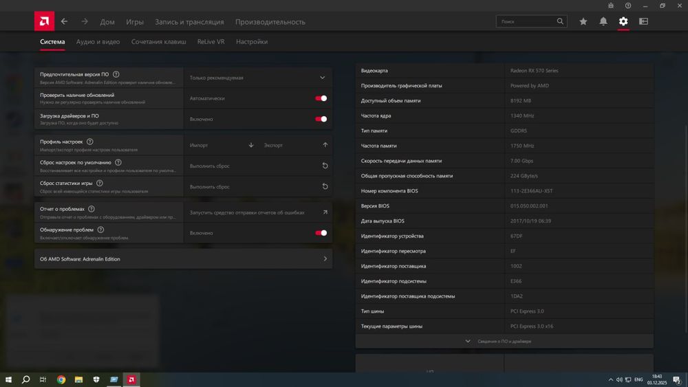Image resolution: width=688 pixels, height=387 pixels.
Task: Click PCI Express 3.0 x16 value
Action: pyautogui.click(x=531, y=326)
